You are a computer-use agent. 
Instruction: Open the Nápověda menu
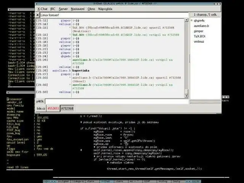click(105, 9)
